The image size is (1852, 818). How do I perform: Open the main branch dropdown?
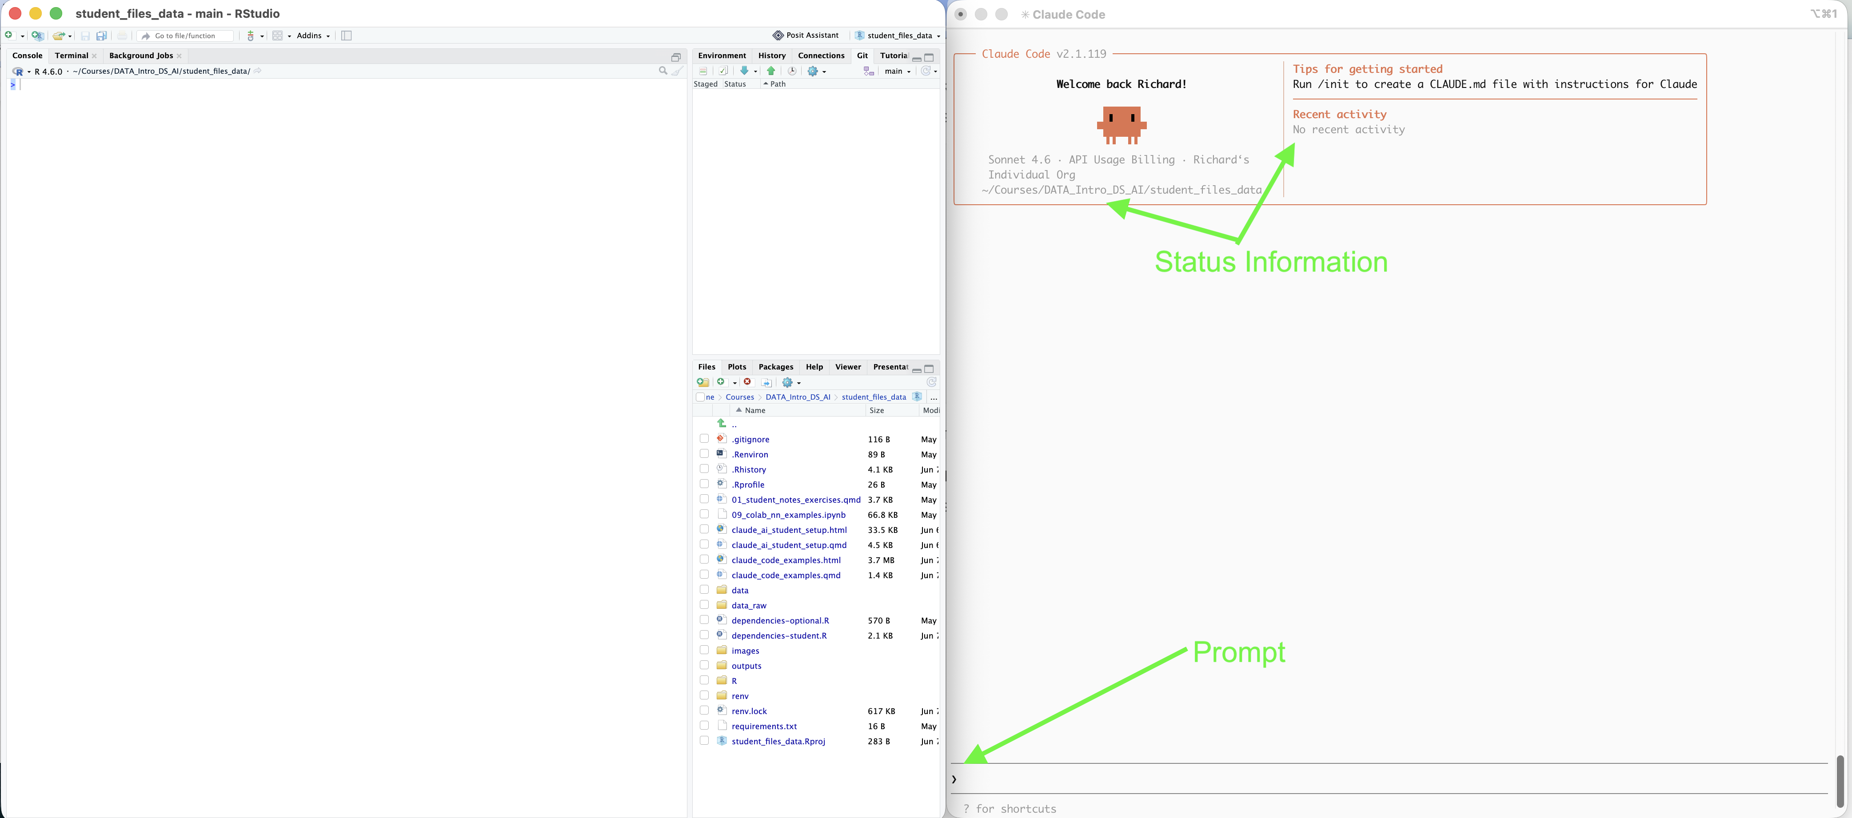pyautogui.click(x=897, y=71)
